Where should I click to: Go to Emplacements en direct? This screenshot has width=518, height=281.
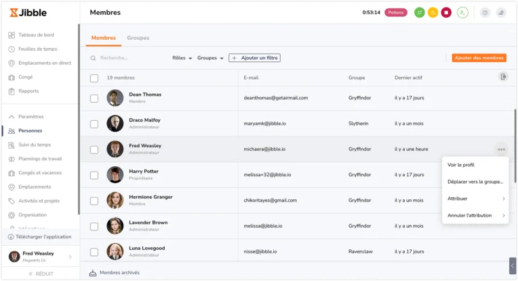pyautogui.click(x=45, y=63)
